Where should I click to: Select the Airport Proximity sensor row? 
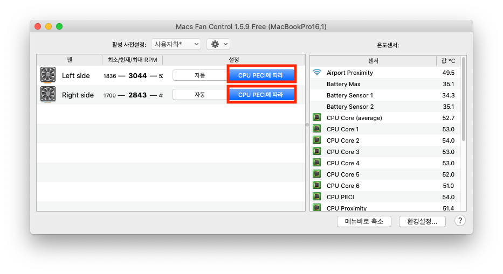(x=385, y=73)
